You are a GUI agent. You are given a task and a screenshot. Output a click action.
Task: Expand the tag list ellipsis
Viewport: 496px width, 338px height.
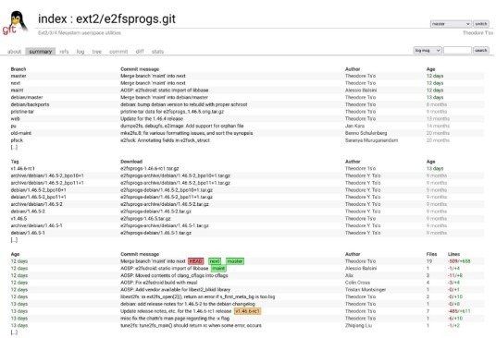click(14, 240)
